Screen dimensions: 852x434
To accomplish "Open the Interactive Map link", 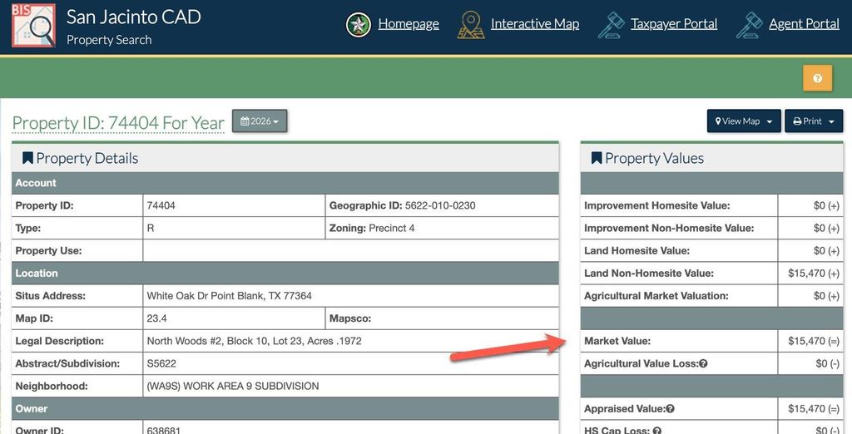I will [535, 24].
